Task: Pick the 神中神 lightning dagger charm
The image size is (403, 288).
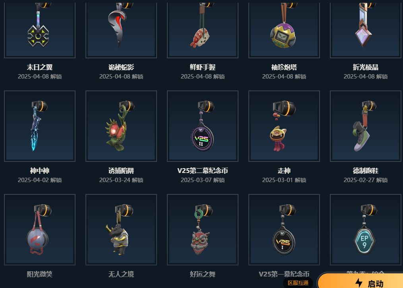Action: click(x=40, y=126)
